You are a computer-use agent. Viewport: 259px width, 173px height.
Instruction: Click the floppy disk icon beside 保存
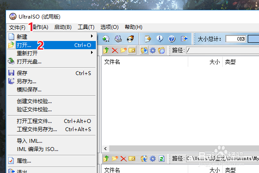[11, 73]
